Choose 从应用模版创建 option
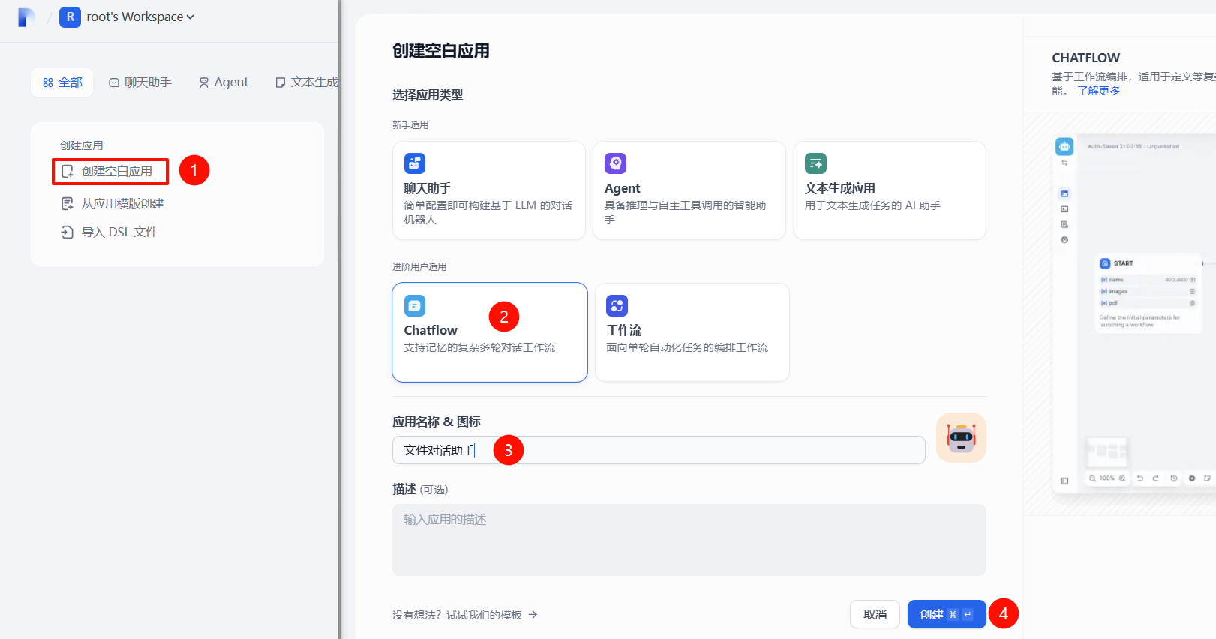Viewport: 1216px width, 639px height. click(113, 203)
